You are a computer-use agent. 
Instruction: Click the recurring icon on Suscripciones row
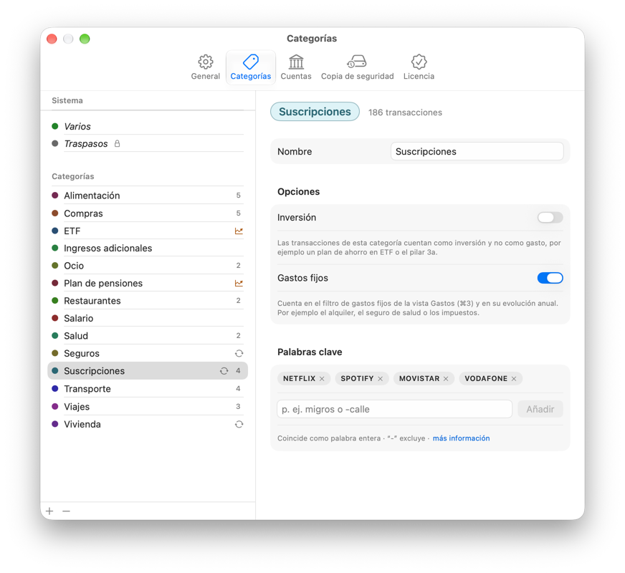224,371
